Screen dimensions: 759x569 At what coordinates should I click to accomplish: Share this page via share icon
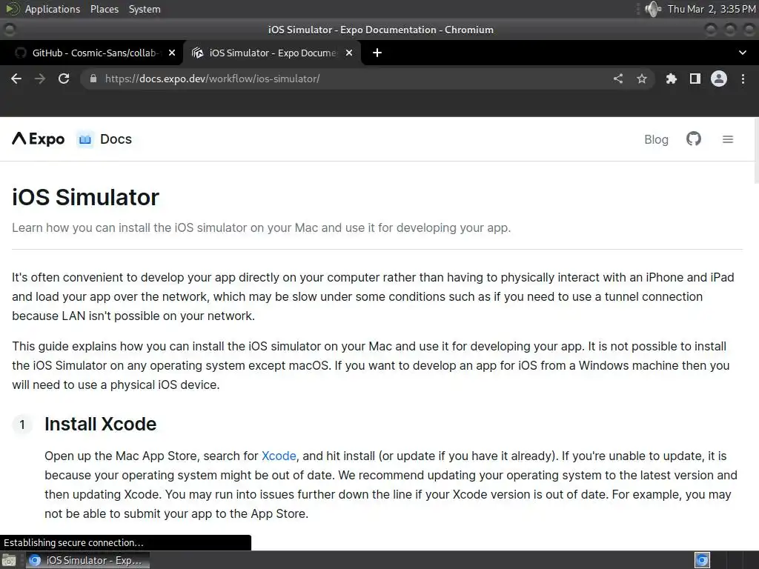(x=618, y=79)
